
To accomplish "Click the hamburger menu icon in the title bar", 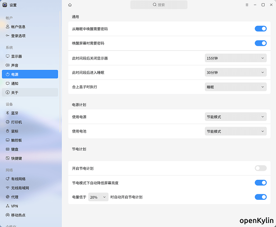I will click(x=247, y=5).
